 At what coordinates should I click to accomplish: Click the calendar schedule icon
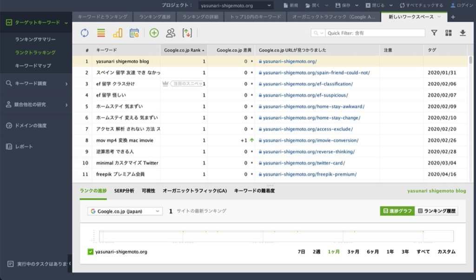click(x=134, y=33)
